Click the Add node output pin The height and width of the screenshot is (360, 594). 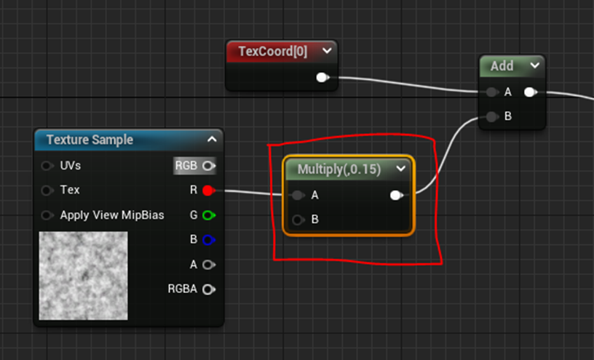[x=531, y=92]
